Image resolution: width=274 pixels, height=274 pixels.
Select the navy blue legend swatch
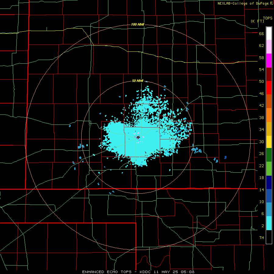pos(269,182)
